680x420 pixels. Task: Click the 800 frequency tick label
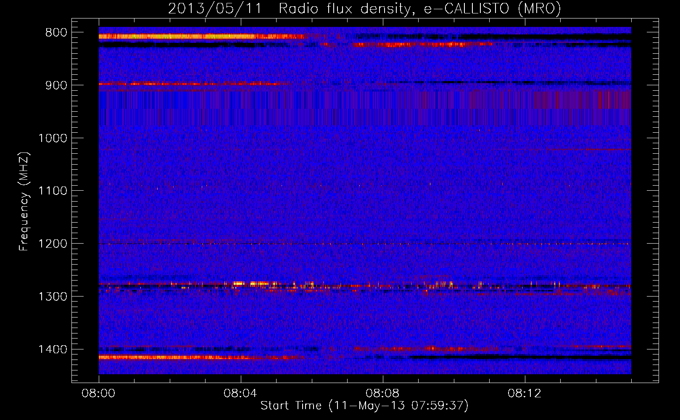pyautogui.click(x=56, y=33)
